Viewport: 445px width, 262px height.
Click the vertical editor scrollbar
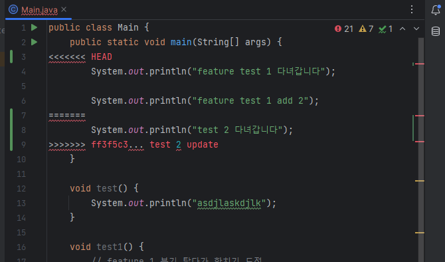point(421,148)
